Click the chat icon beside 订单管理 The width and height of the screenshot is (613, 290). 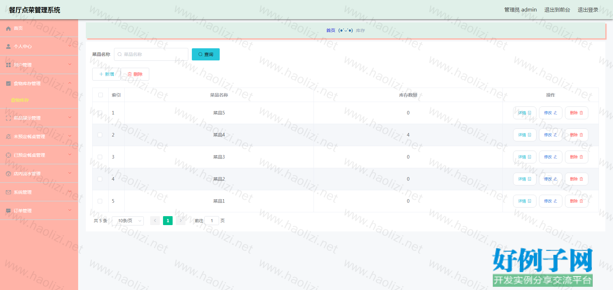tap(8, 211)
